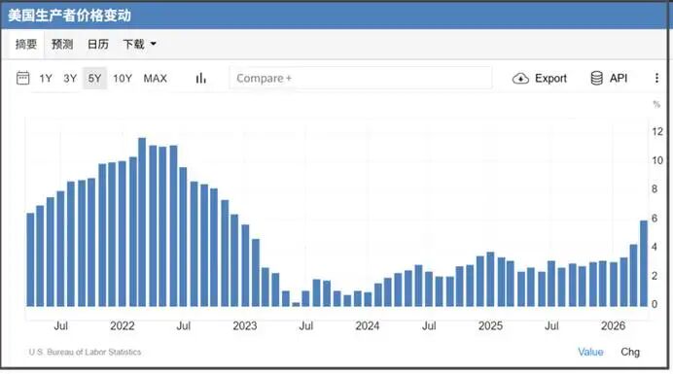
Task: Open the 日历 tab
Action: click(98, 44)
